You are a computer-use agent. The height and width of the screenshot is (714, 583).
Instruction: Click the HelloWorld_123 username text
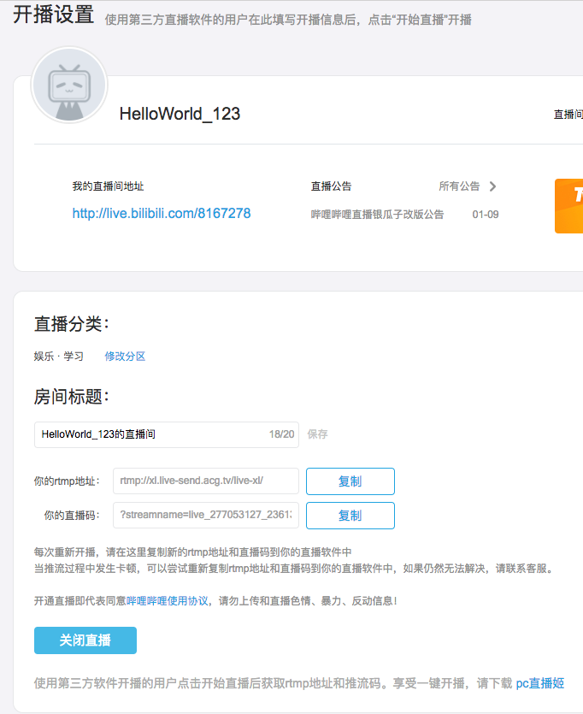[x=180, y=114]
